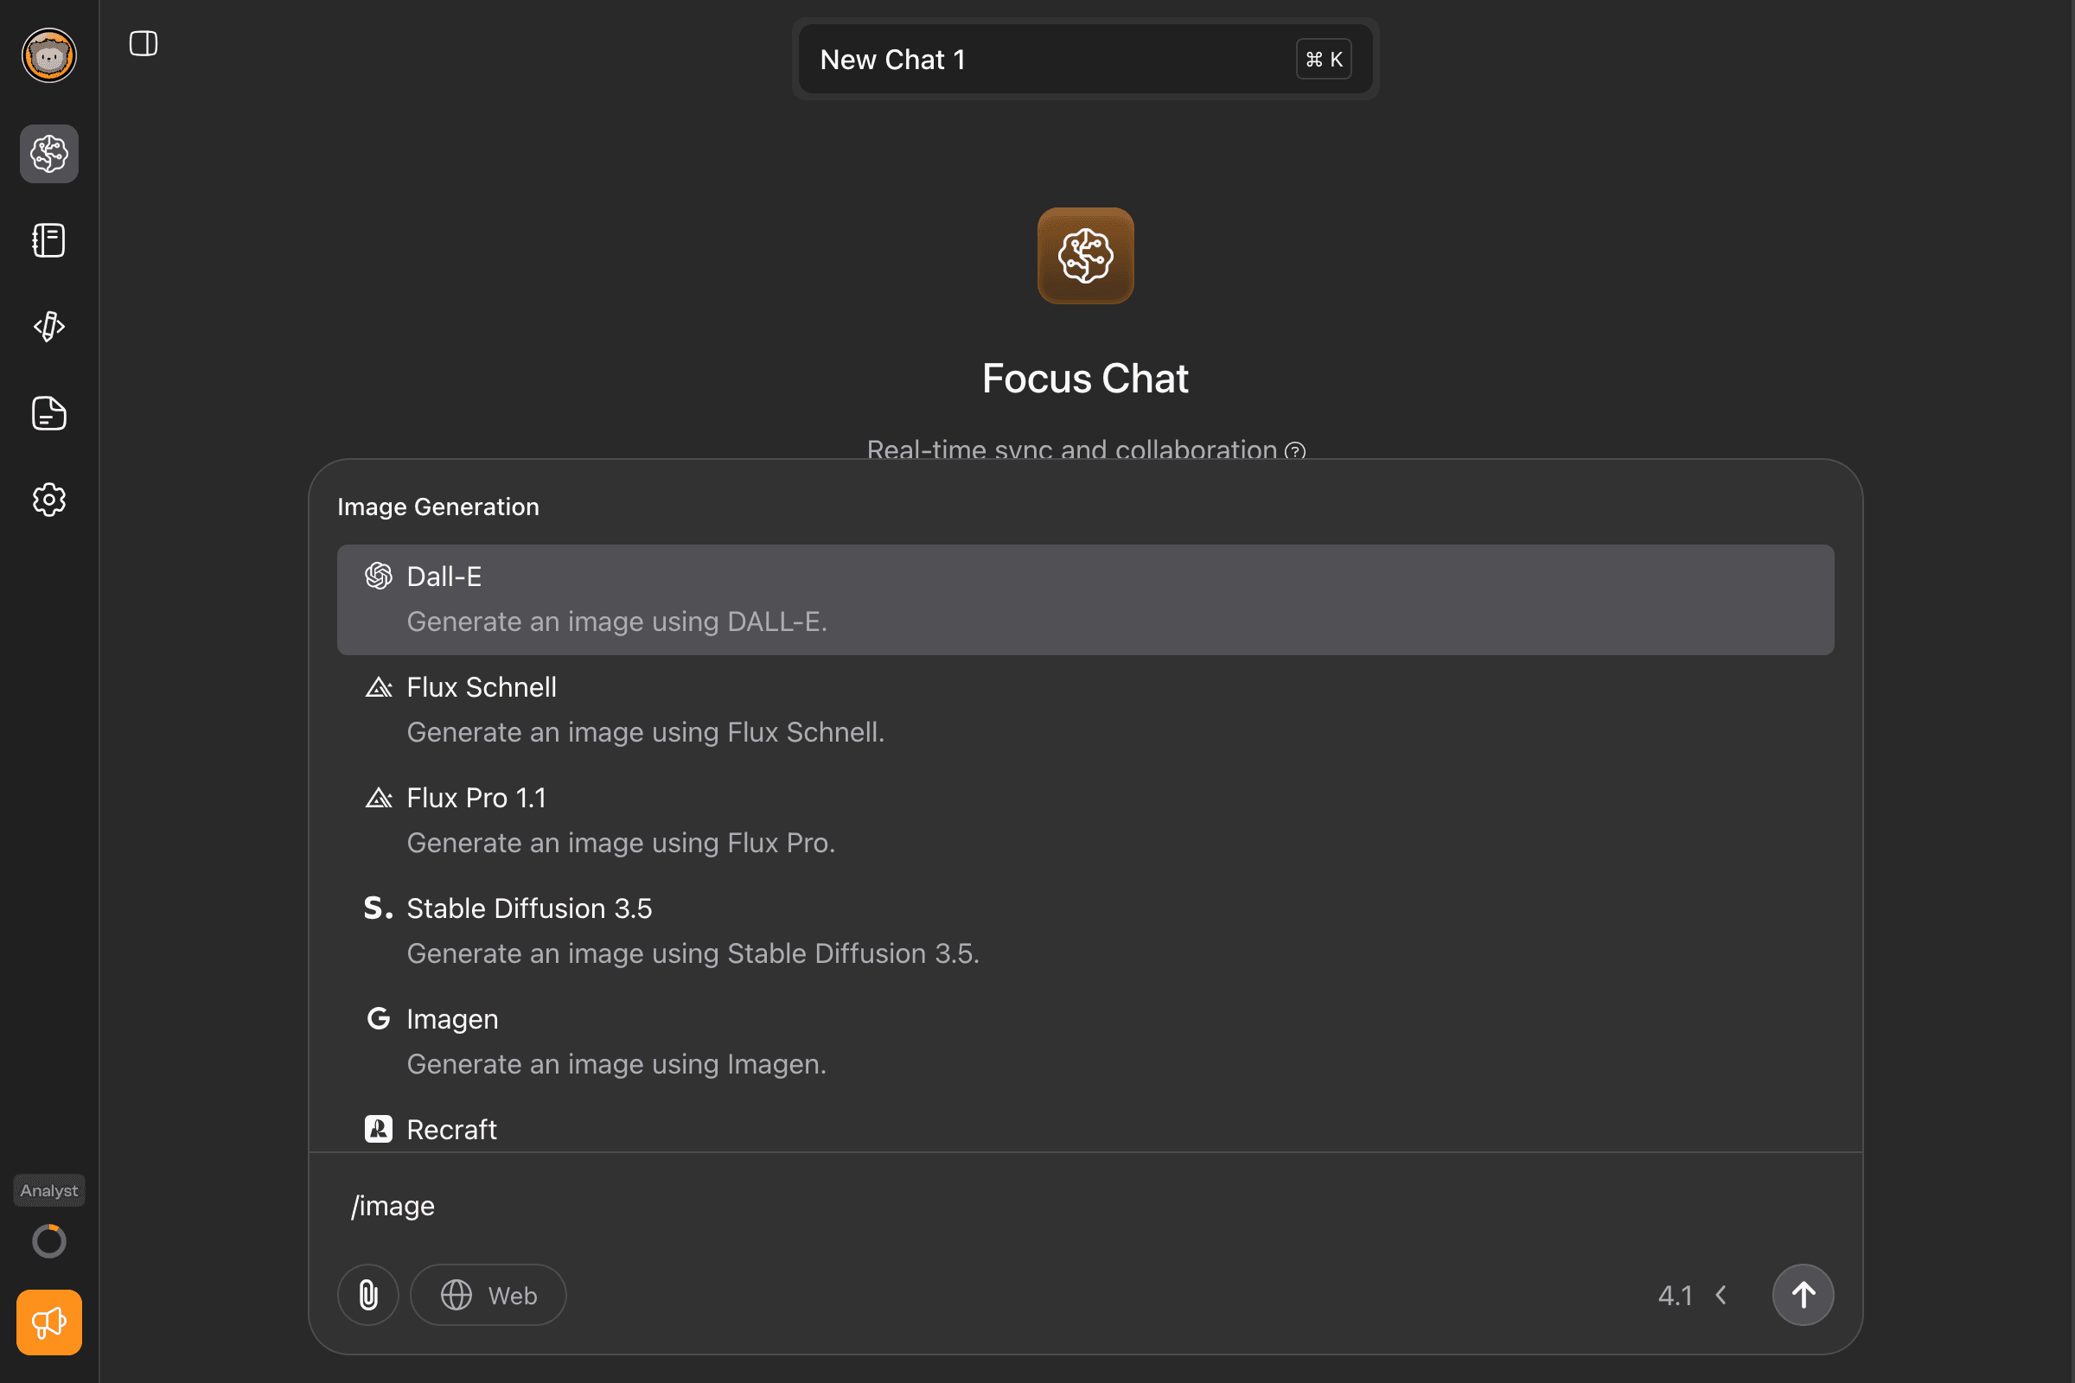
Task: Click the help question mark icon
Action: coord(1294,450)
